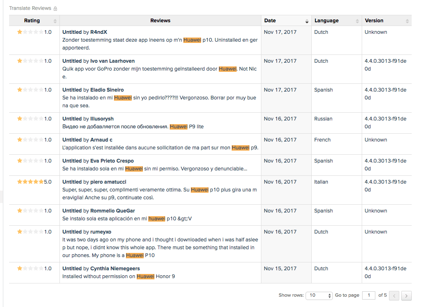Open the Show rows dropdown
This screenshot has height=307, width=422.
point(319,295)
